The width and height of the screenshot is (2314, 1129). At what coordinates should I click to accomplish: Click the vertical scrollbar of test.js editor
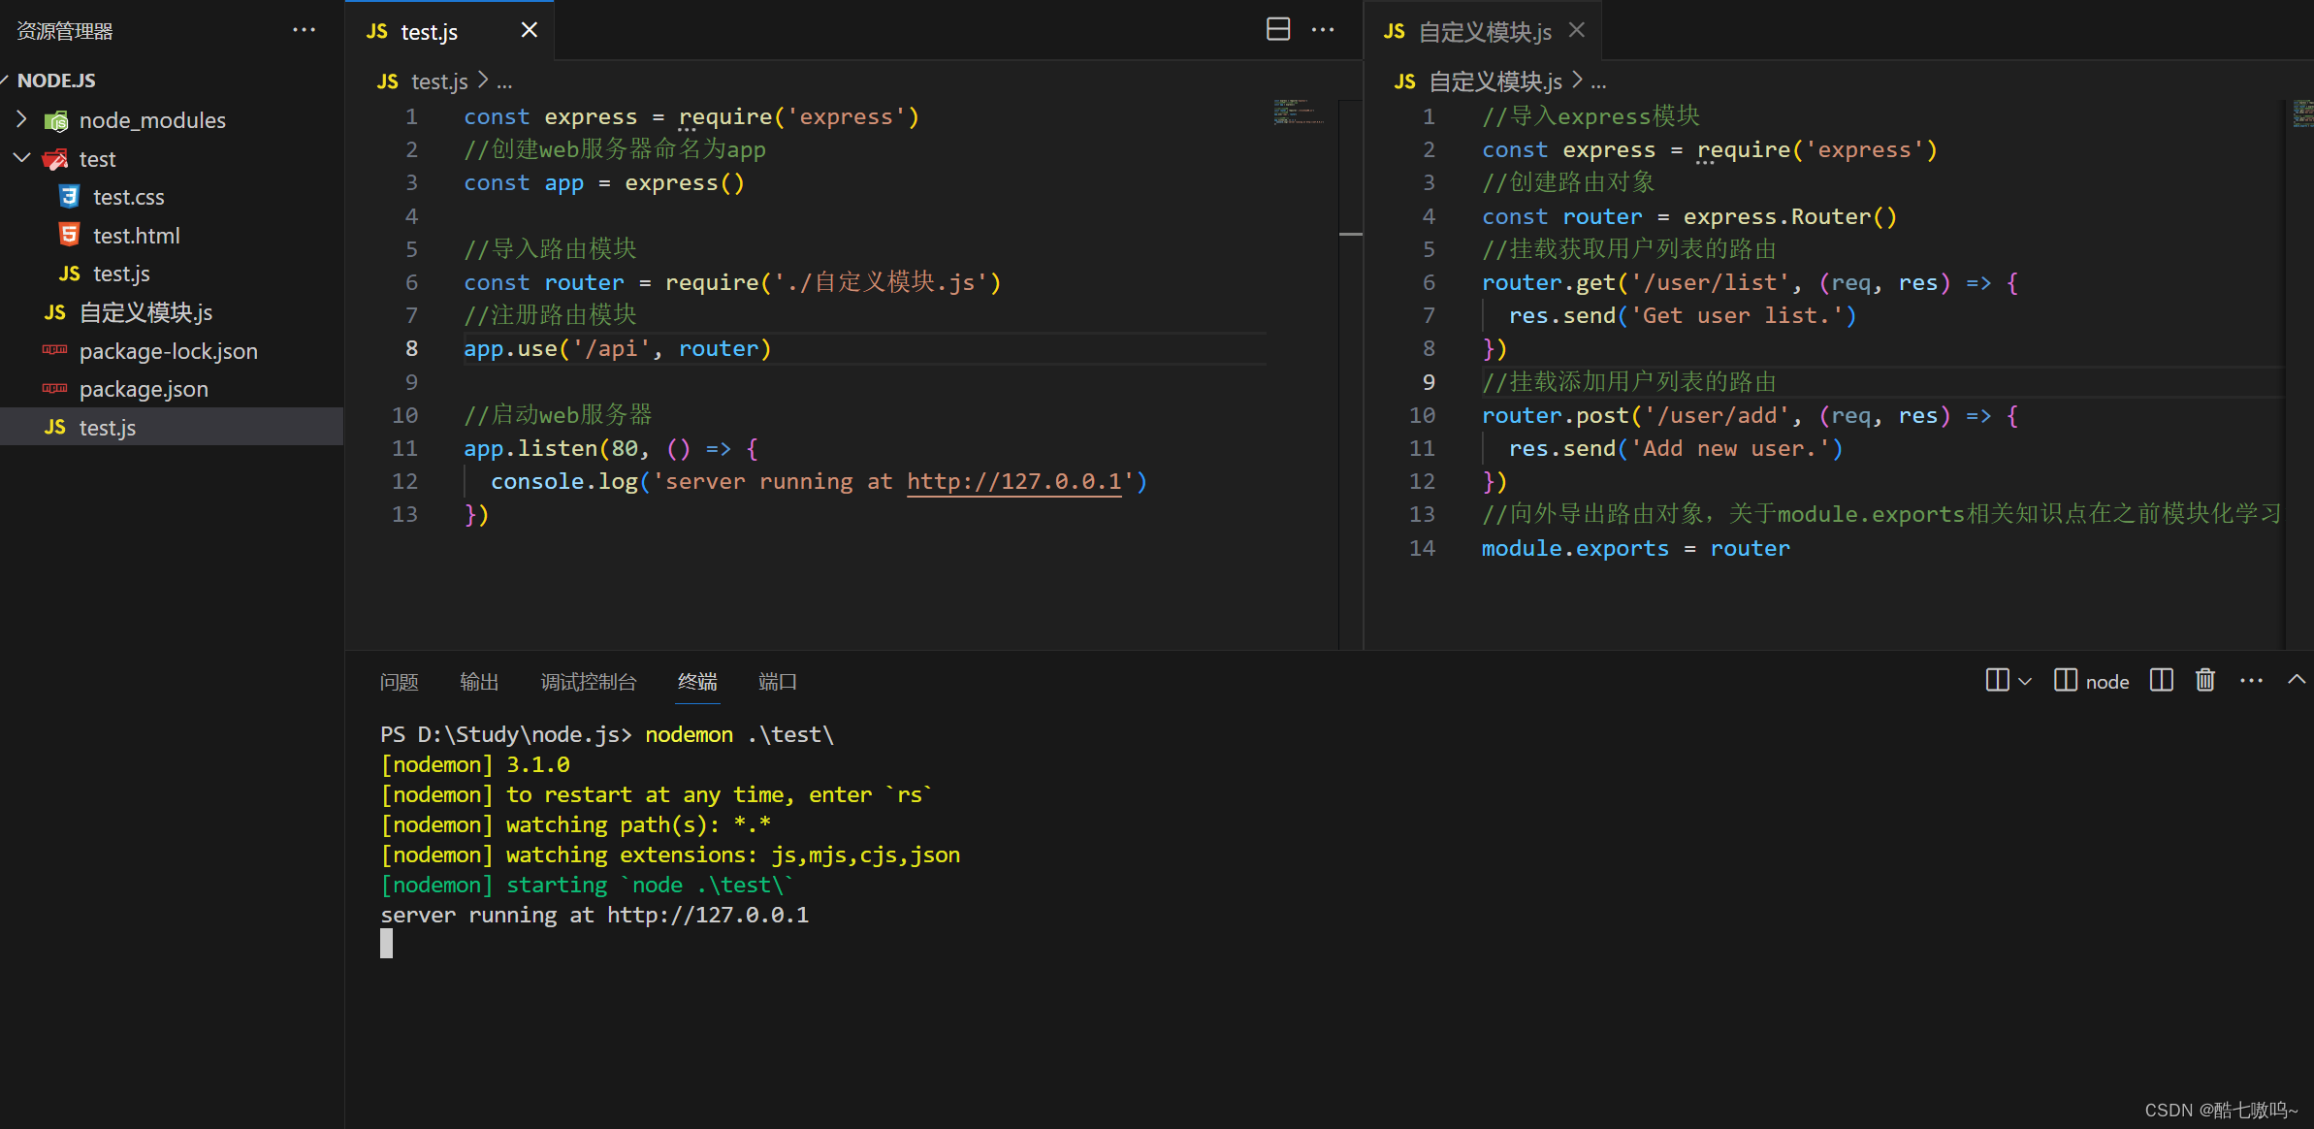(1351, 373)
